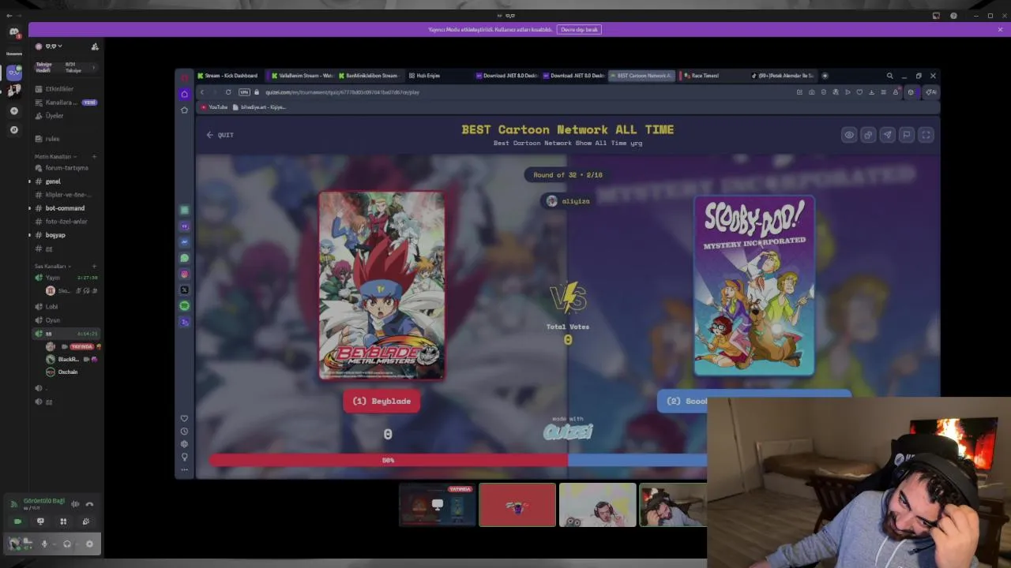Click the invite people icon beside server name
This screenshot has height=568, width=1011.
[x=95, y=47]
